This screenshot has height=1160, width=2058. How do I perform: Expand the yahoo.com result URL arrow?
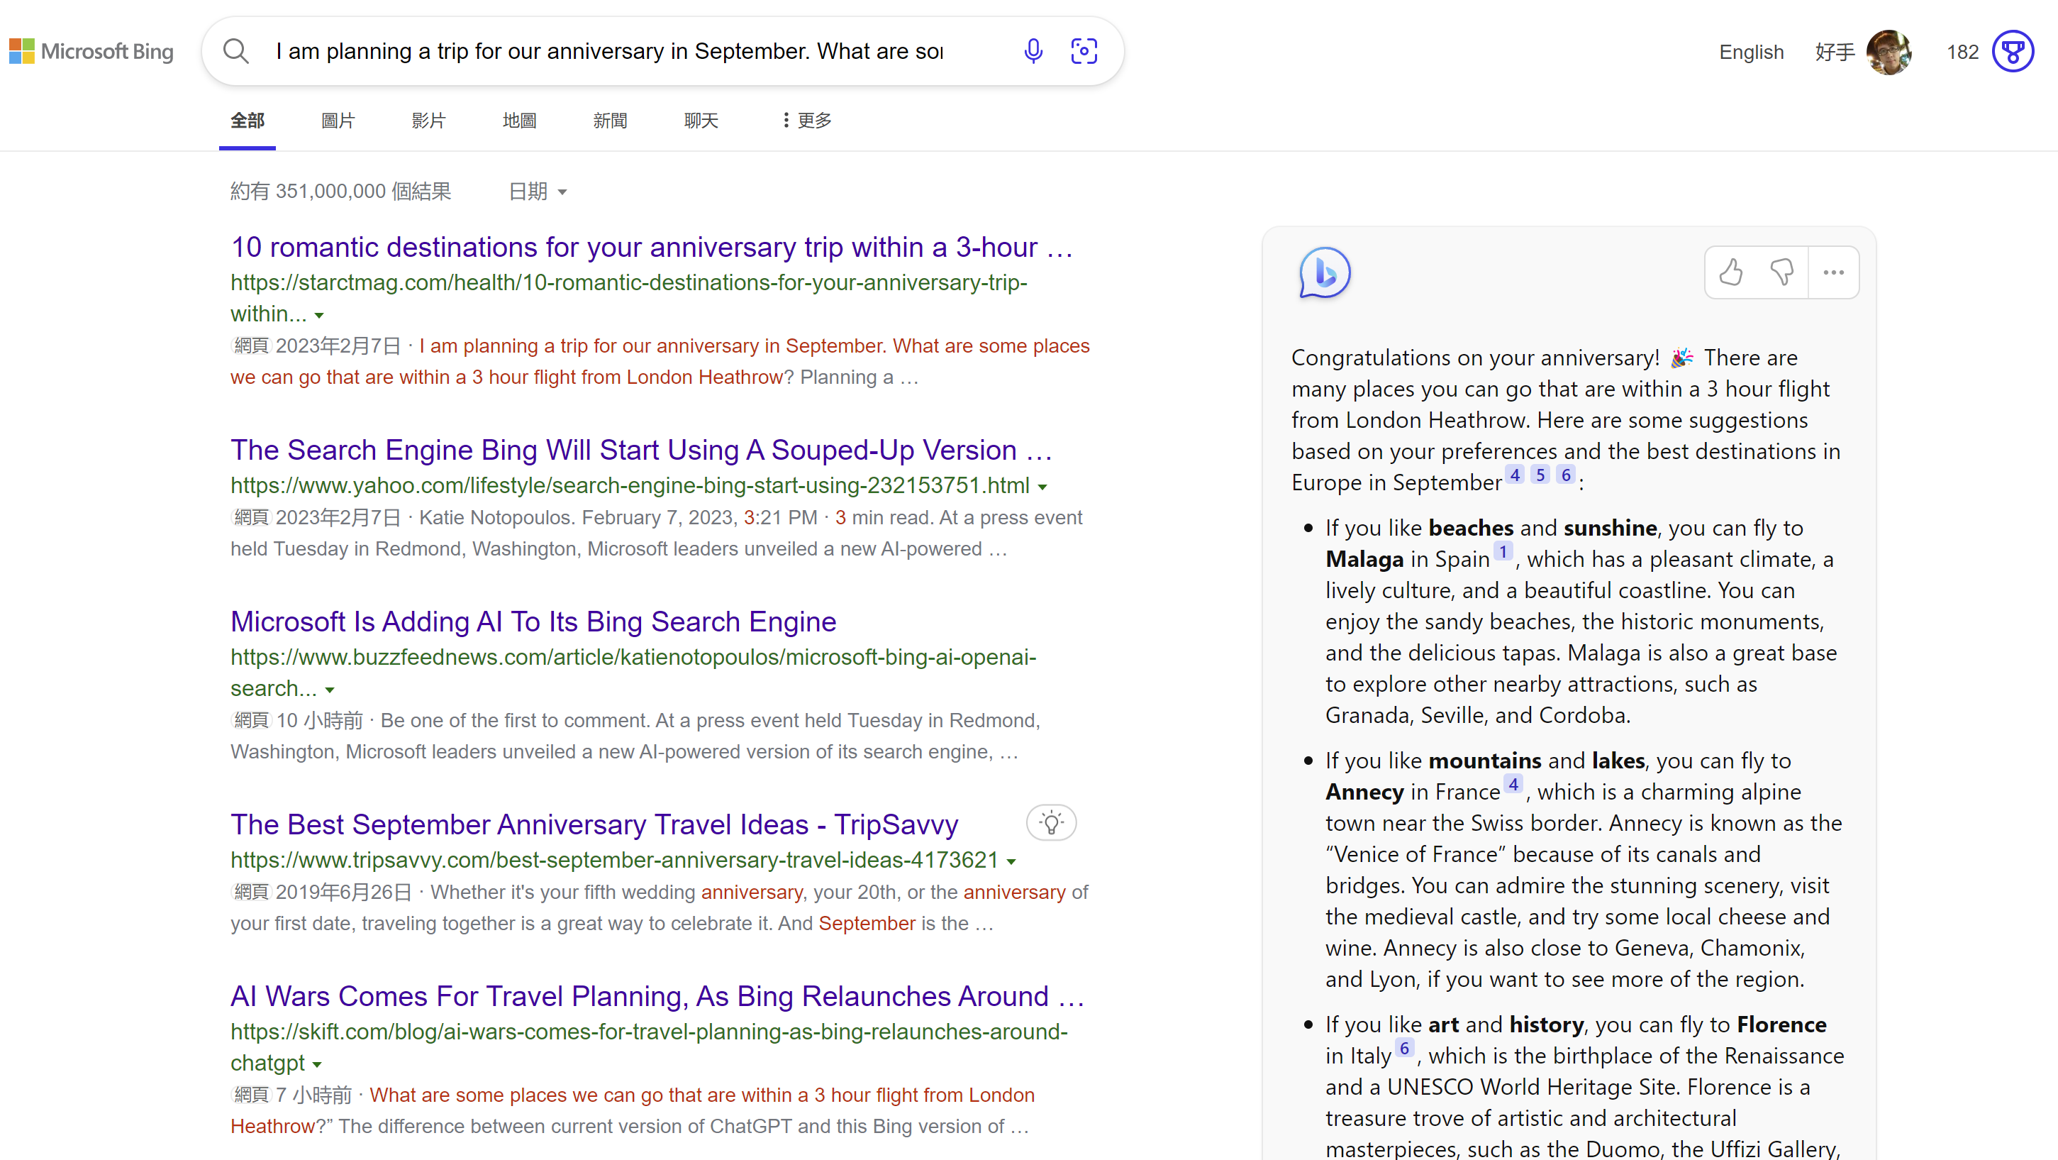pyautogui.click(x=1042, y=486)
